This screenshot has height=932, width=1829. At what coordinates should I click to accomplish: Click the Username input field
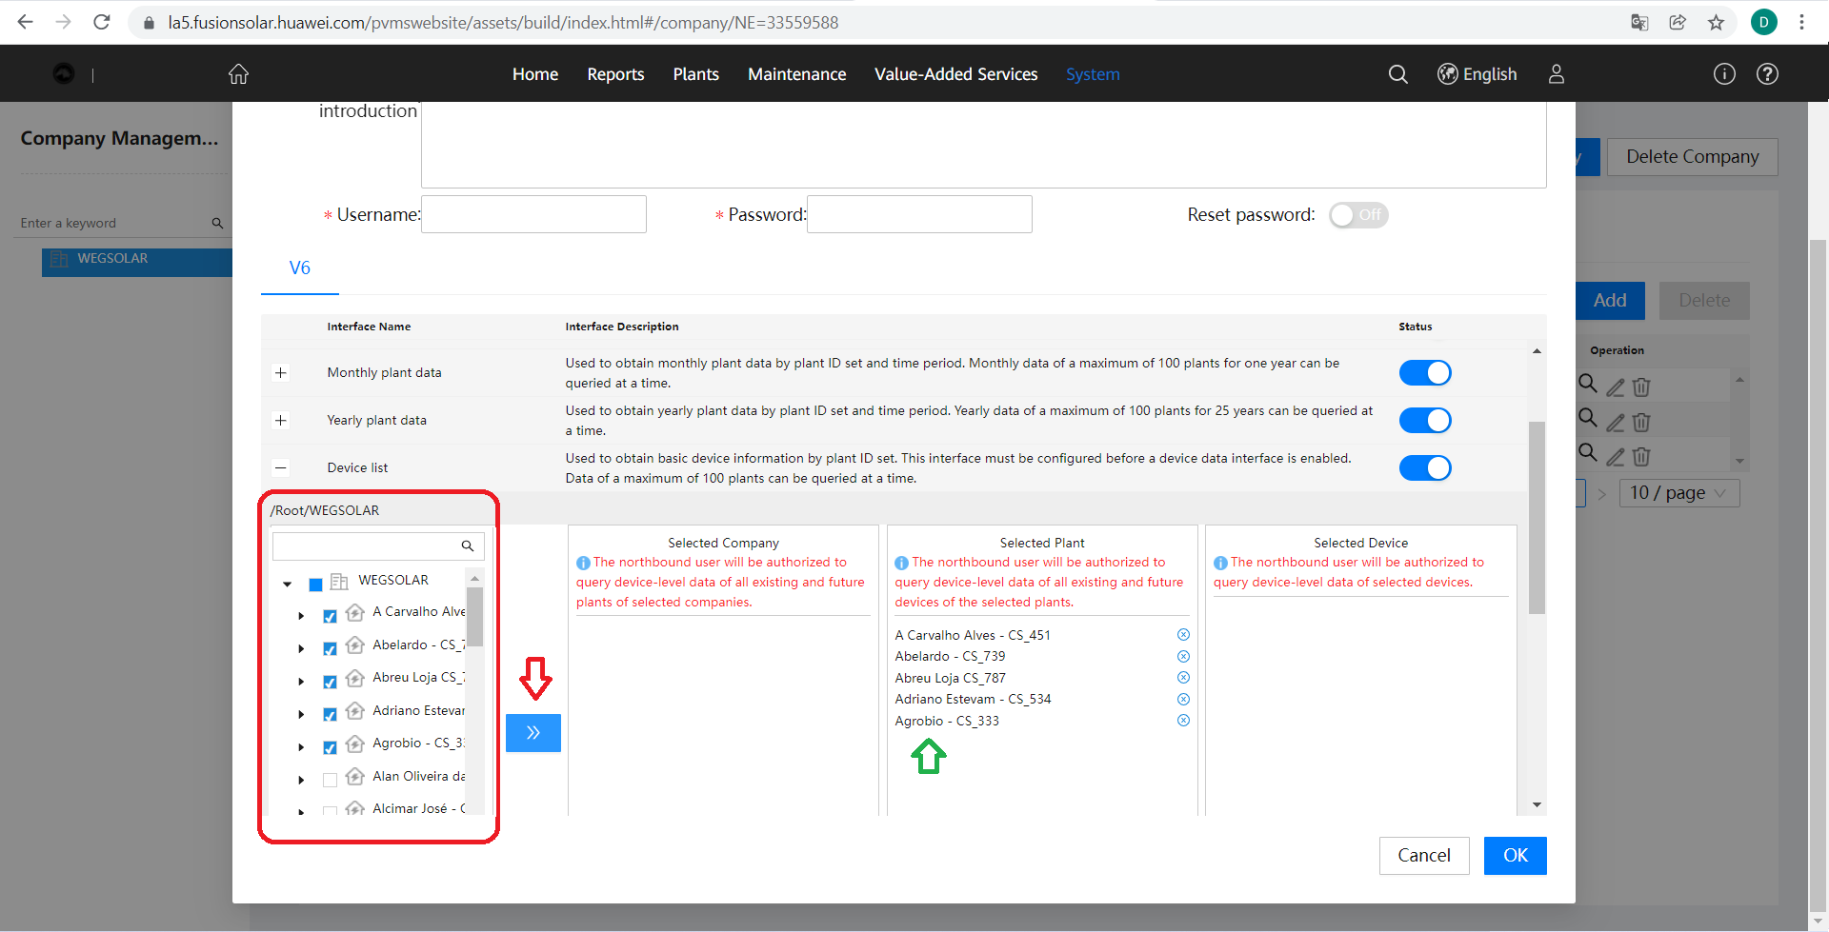533,214
